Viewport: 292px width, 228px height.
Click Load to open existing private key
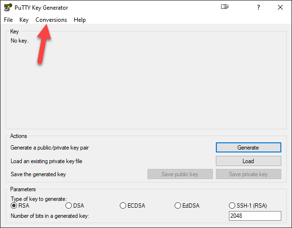pyautogui.click(x=248, y=161)
